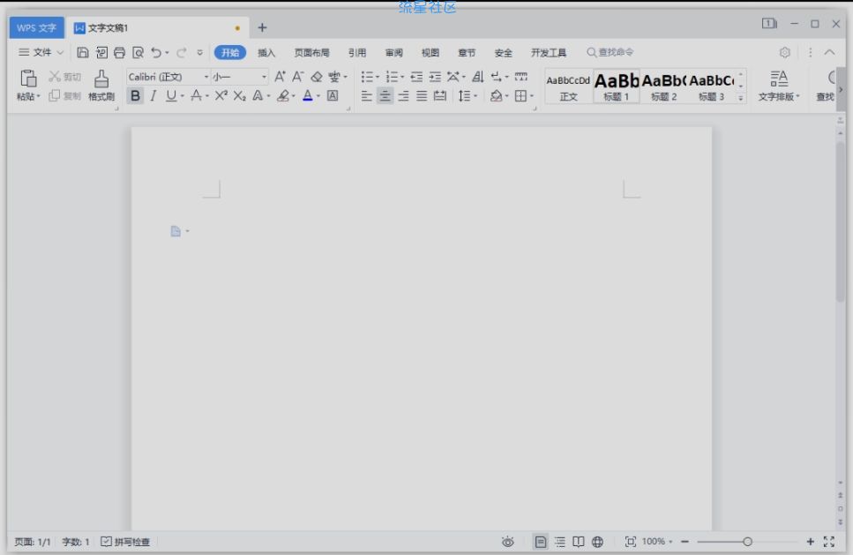Click the Paste clipboard icon
Image resolution: width=853 pixels, height=555 pixels.
click(x=27, y=79)
